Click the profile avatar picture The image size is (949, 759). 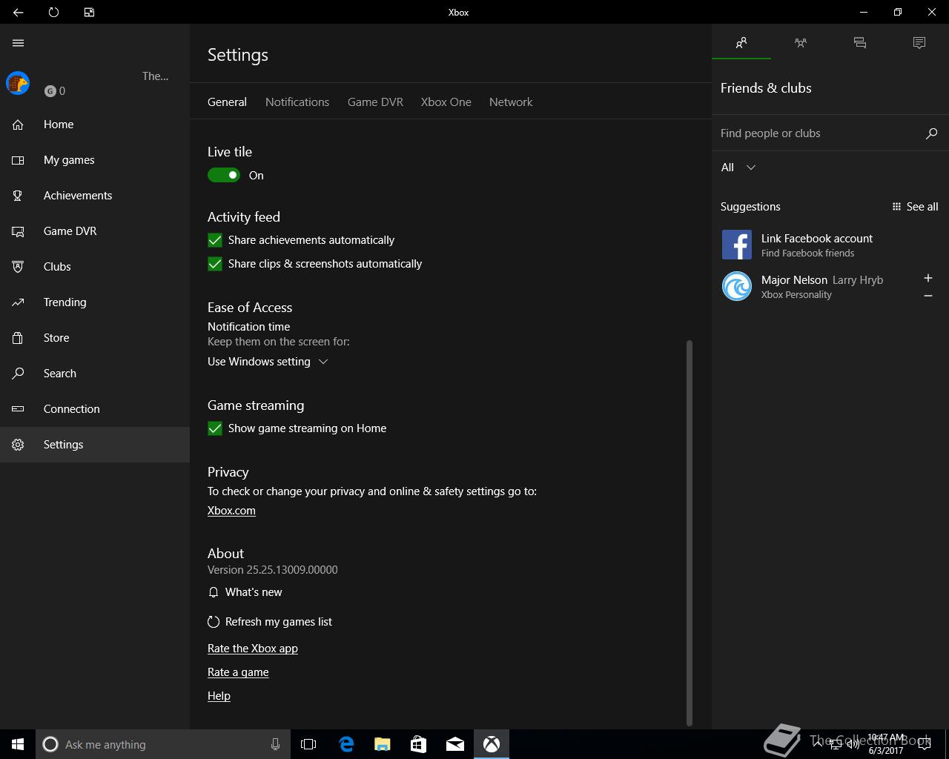[18, 83]
